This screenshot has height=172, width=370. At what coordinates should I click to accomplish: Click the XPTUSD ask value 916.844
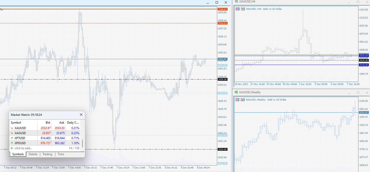(60, 138)
